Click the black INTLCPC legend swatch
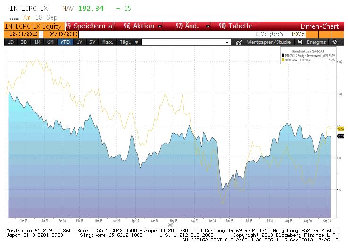The image size is (348, 249). (283, 55)
